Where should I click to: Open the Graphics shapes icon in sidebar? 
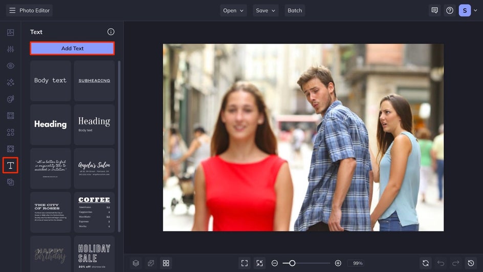pos(10,132)
